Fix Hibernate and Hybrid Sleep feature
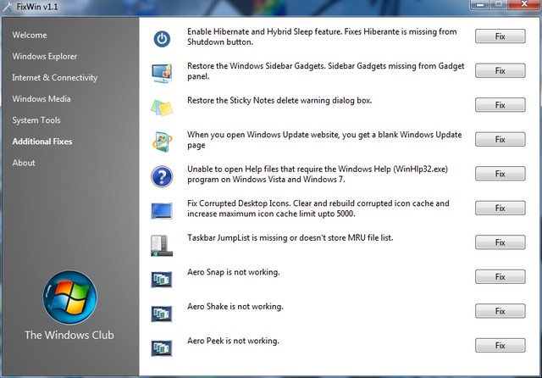This screenshot has height=378, width=542. coord(501,36)
